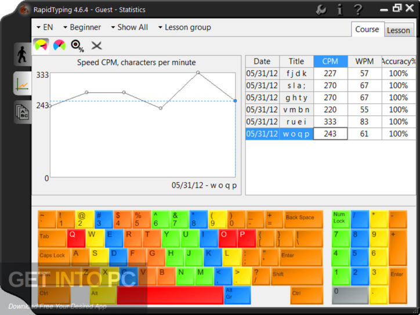Switch to the Course tab
Image resolution: width=420 pixels, height=315 pixels.
(367, 29)
